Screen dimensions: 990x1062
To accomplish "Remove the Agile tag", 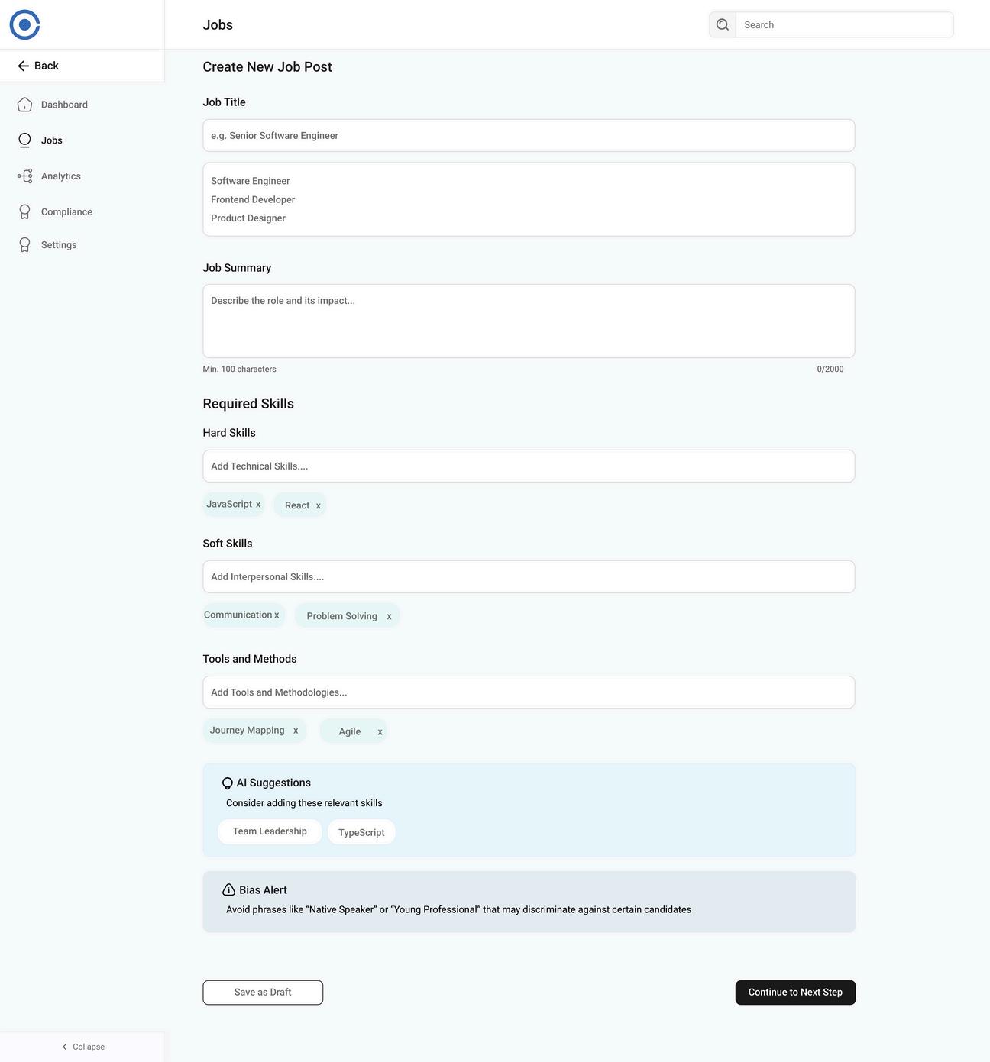I will 380,731.
